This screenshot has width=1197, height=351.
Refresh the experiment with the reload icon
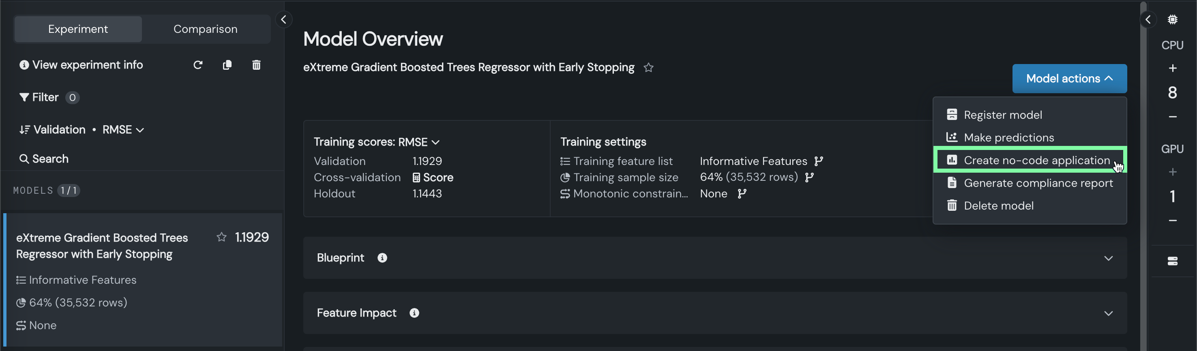point(198,65)
